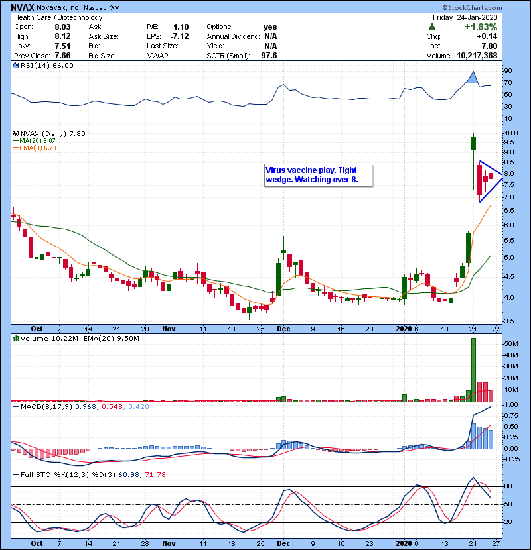Click the 10.0 tick on price axis
This screenshot has width=531, height=550.
pyautogui.click(x=511, y=133)
